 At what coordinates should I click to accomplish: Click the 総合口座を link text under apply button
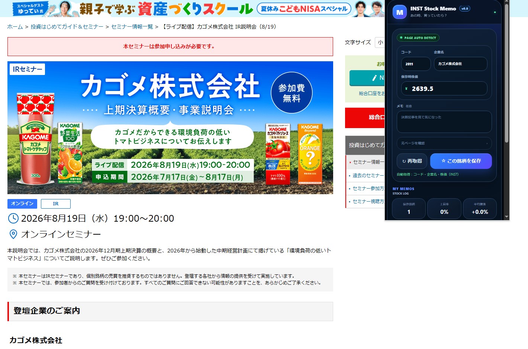pyautogui.click(x=372, y=94)
